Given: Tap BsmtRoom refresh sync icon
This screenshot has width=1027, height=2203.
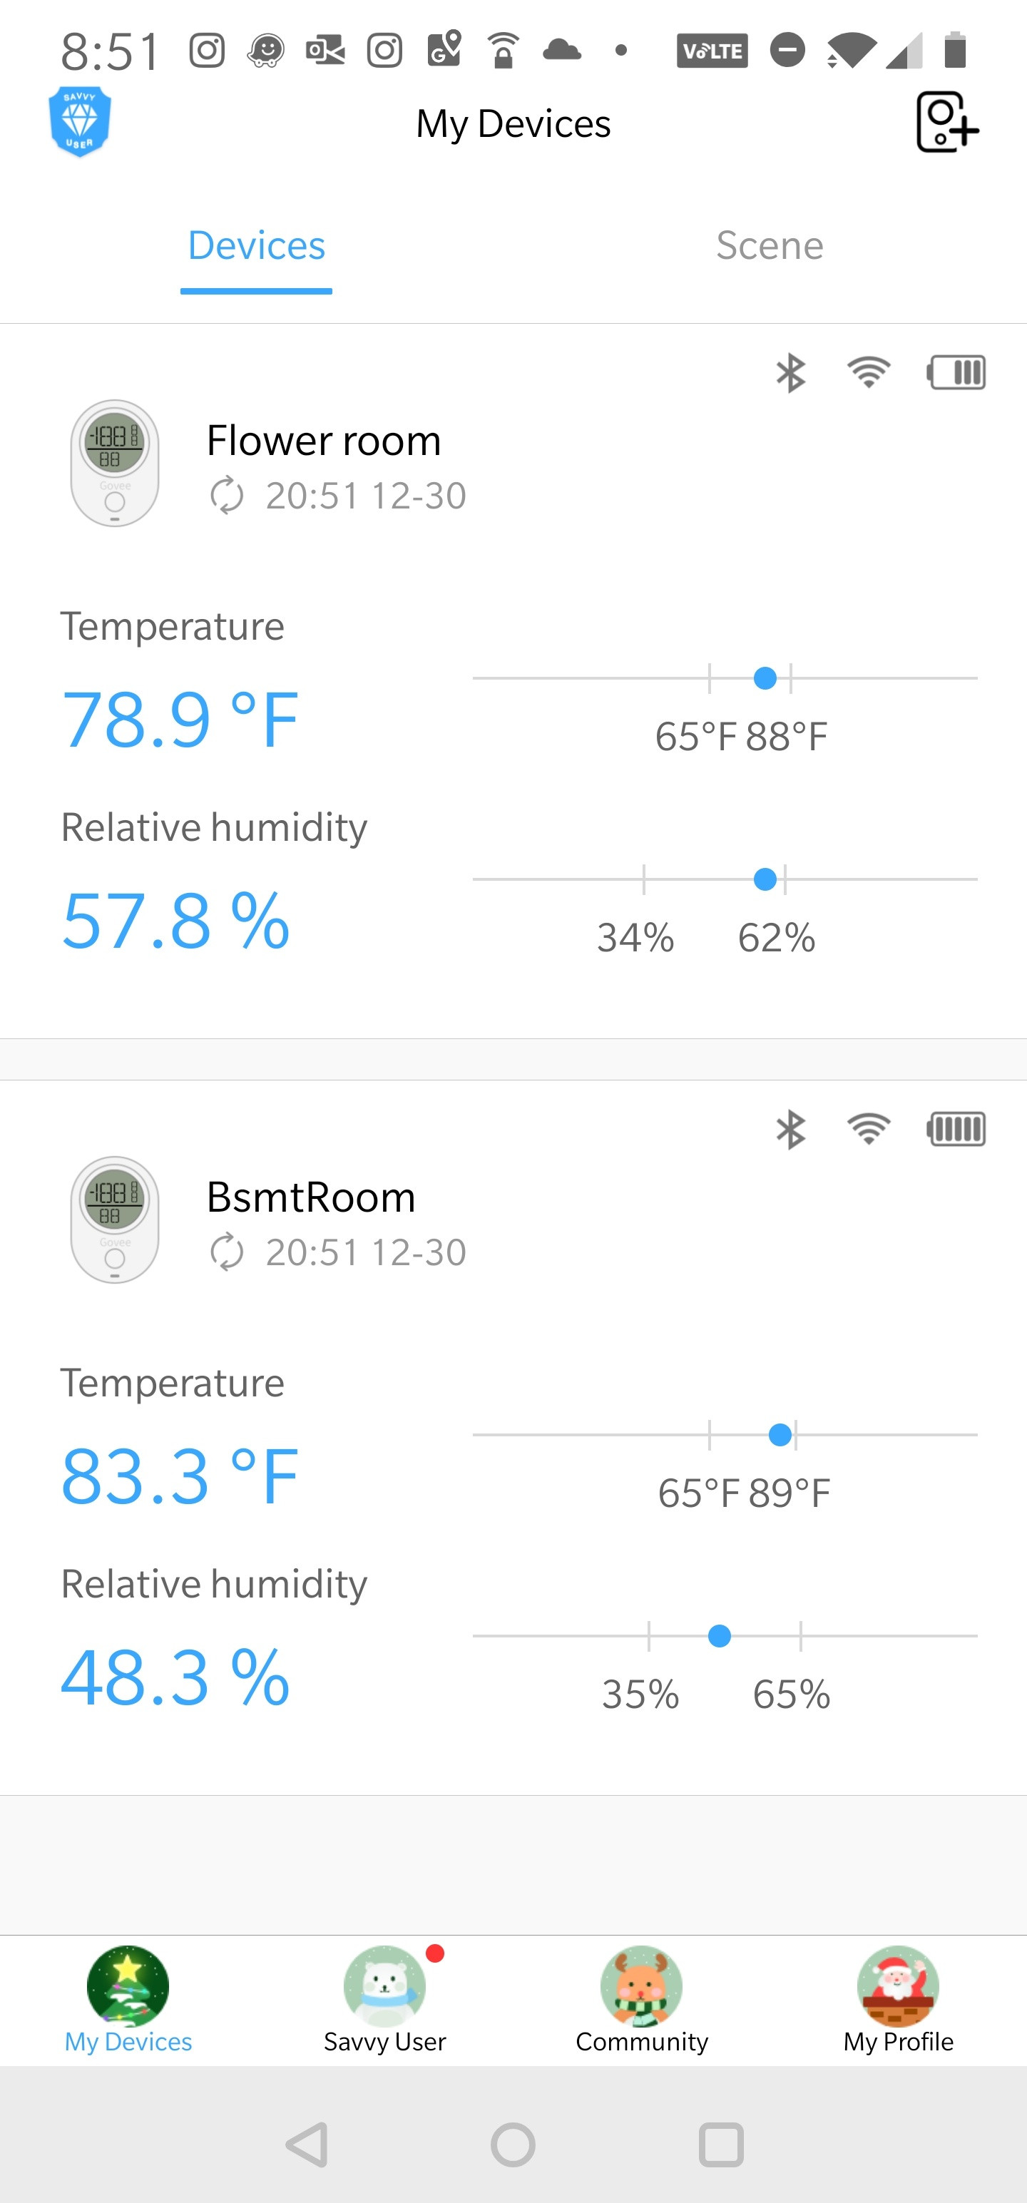Looking at the screenshot, I should coord(227,1253).
